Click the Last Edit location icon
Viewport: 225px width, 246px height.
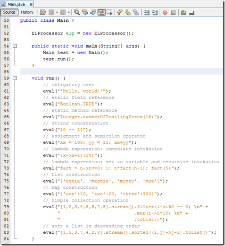[x=43, y=12]
